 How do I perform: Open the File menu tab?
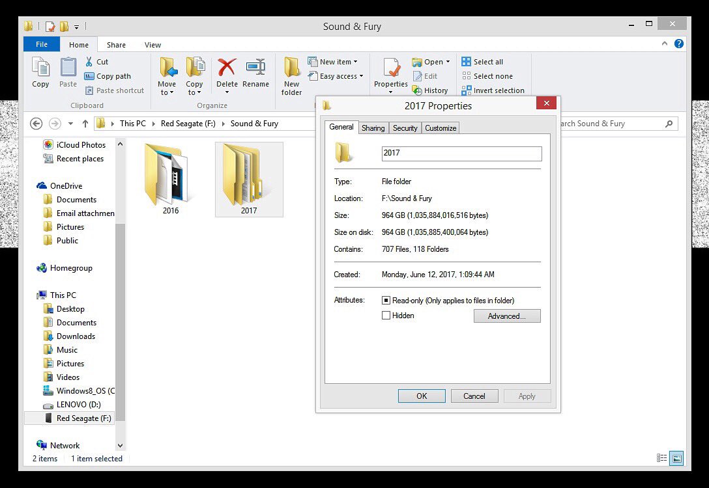tap(42, 44)
